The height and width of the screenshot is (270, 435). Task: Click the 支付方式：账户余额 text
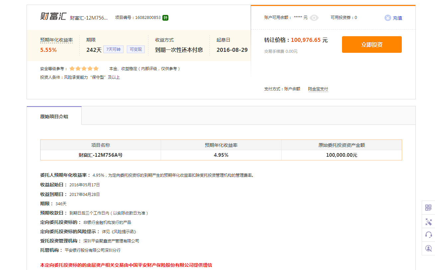(x=282, y=89)
